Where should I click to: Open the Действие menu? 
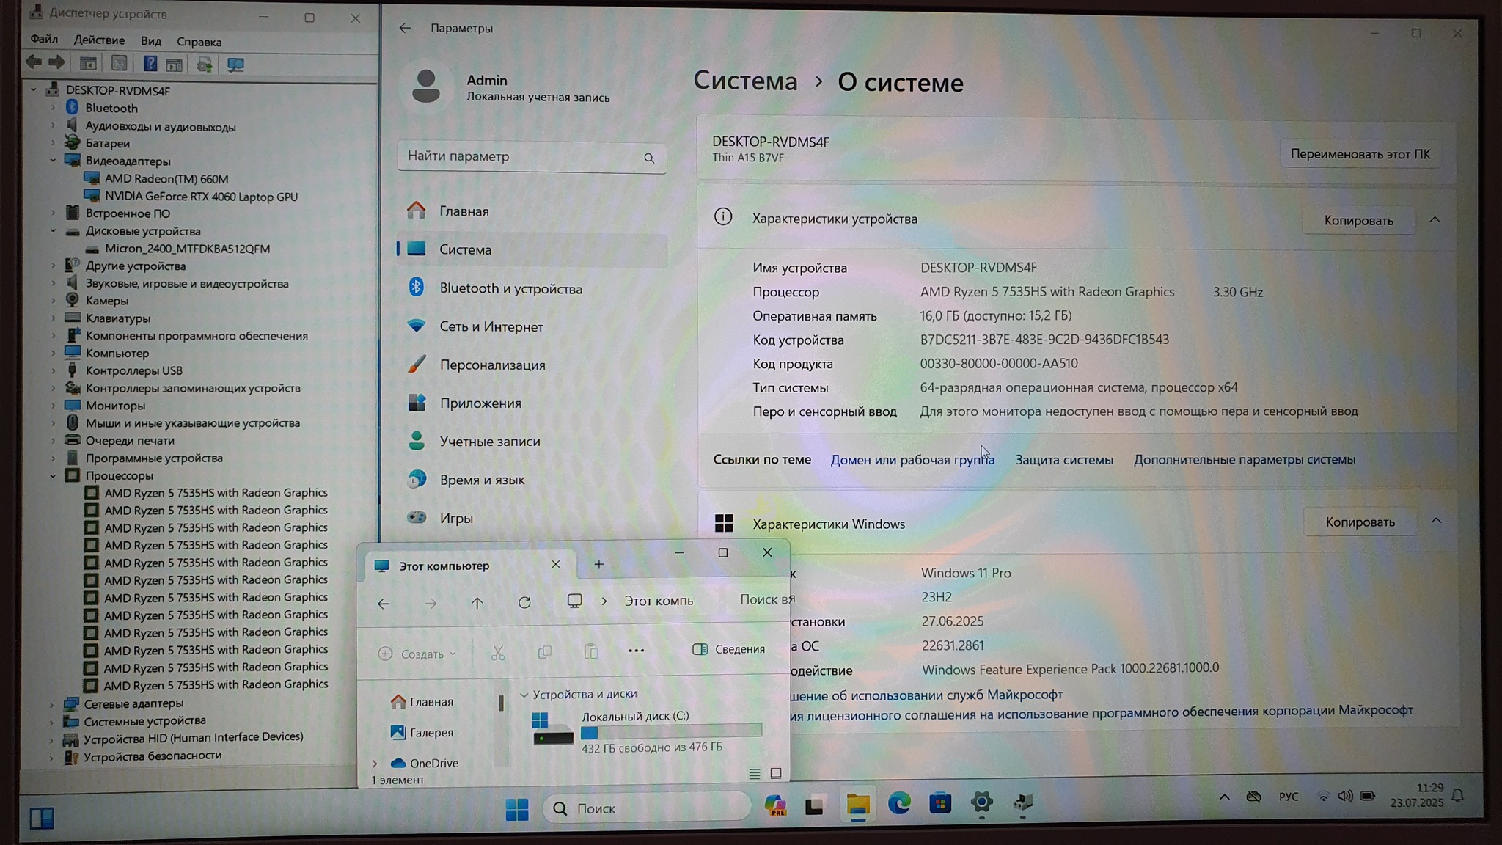click(x=99, y=40)
